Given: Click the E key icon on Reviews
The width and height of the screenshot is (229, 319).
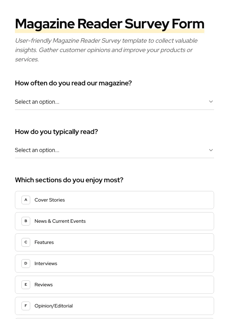Looking at the screenshot, I should click(x=26, y=284).
